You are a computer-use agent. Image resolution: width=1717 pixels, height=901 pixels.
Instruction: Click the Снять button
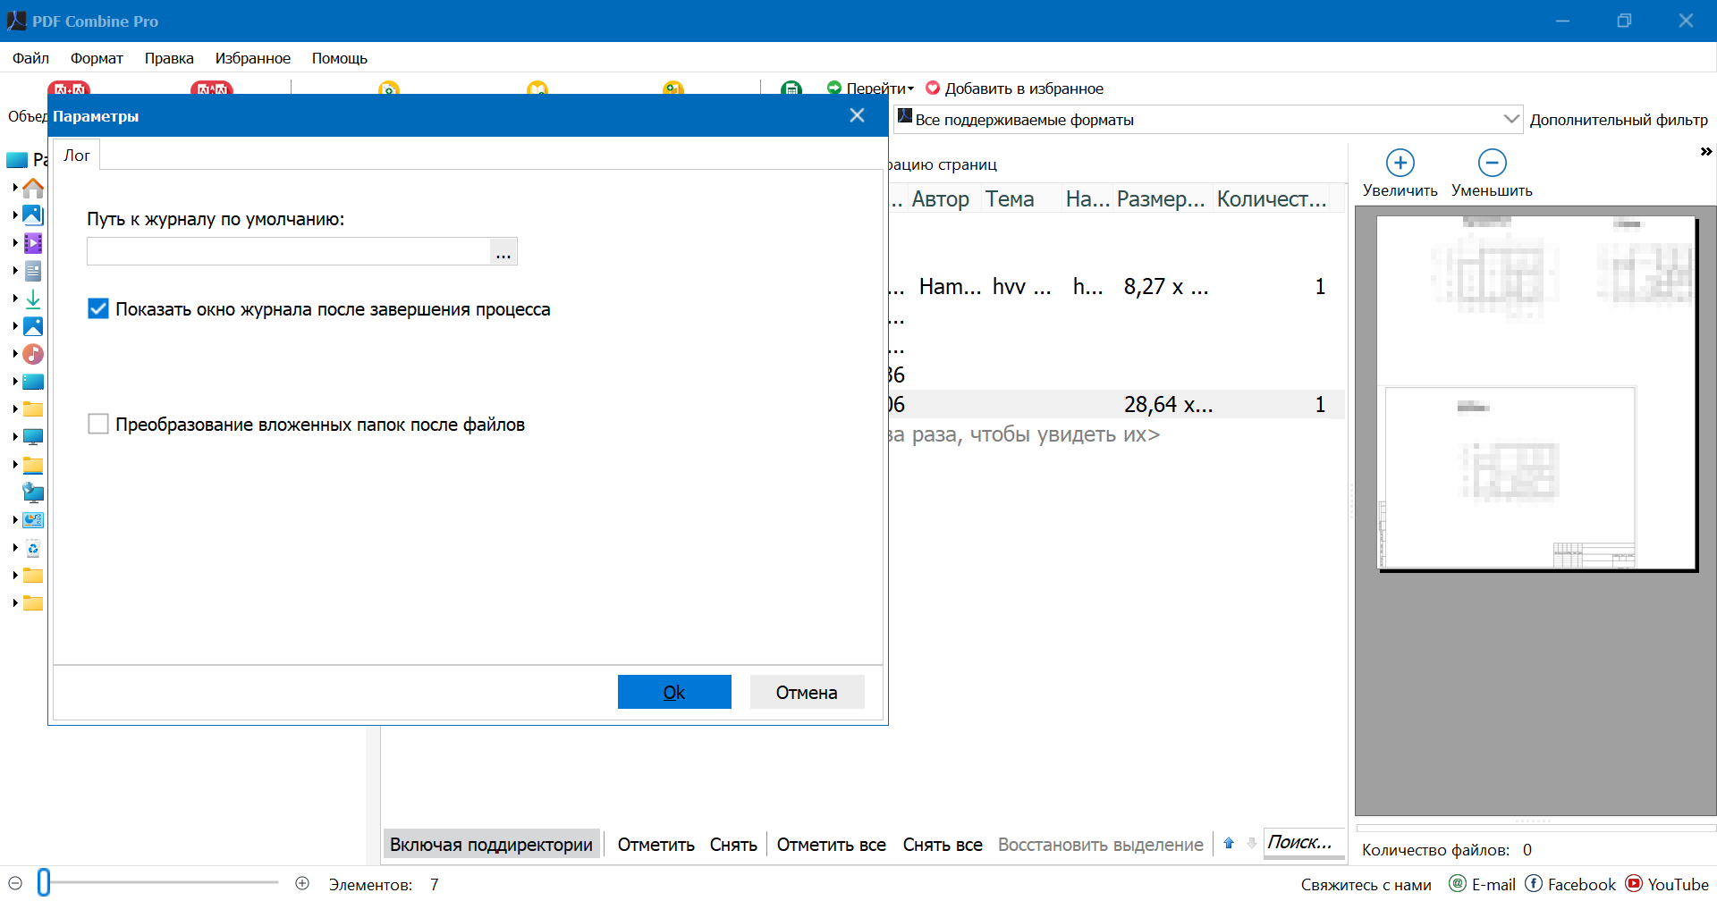tap(733, 845)
